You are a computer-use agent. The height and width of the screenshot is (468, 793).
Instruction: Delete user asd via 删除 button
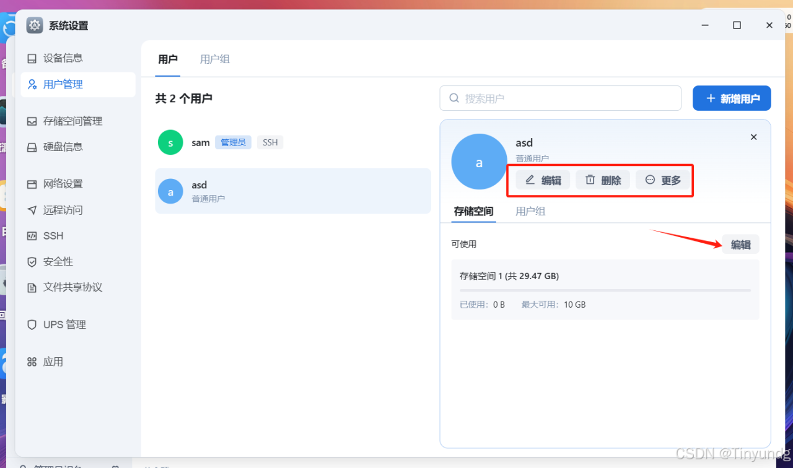(602, 180)
